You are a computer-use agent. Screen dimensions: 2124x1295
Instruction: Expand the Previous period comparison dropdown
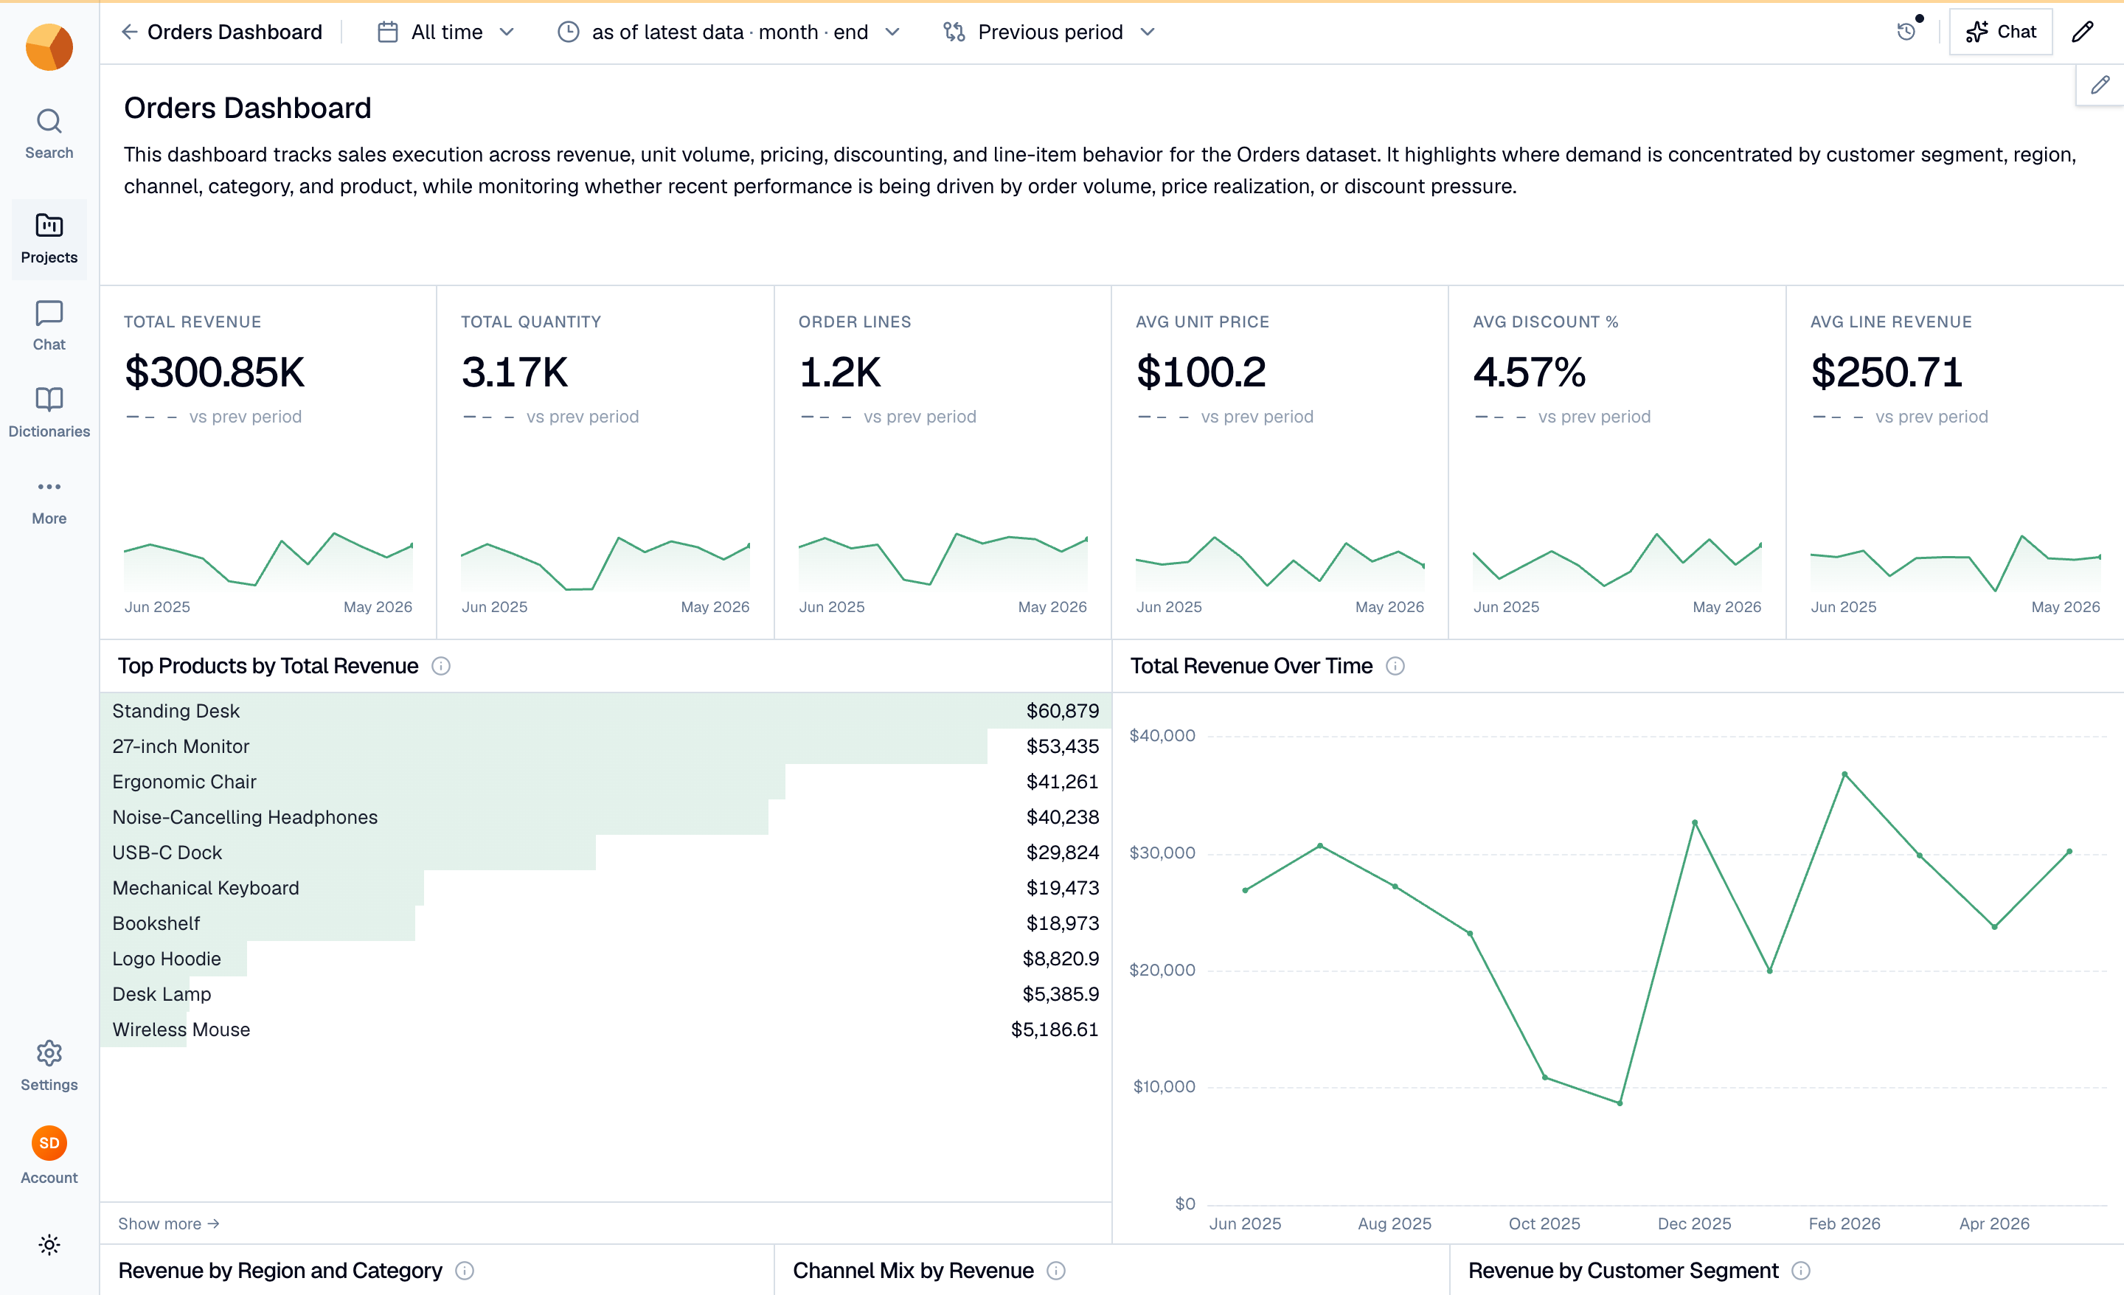click(1049, 32)
